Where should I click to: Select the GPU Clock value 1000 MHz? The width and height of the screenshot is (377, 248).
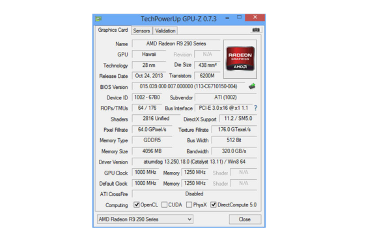[145, 172]
